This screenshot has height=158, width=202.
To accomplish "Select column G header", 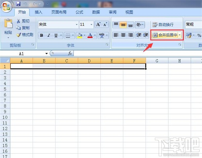I will coord(157,61).
